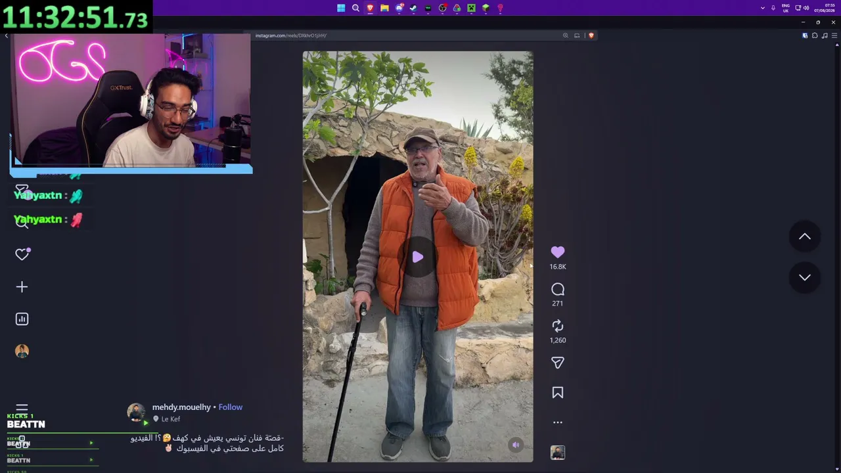This screenshot has width=841, height=473.
Task: Click the 16.8K likes count
Action: (x=558, y=267)
